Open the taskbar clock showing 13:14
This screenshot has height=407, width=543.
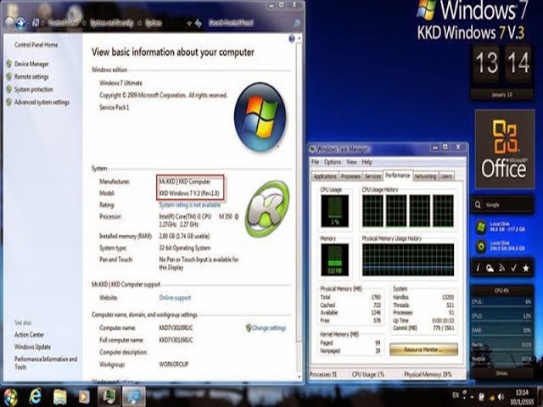tap(523, 397)
